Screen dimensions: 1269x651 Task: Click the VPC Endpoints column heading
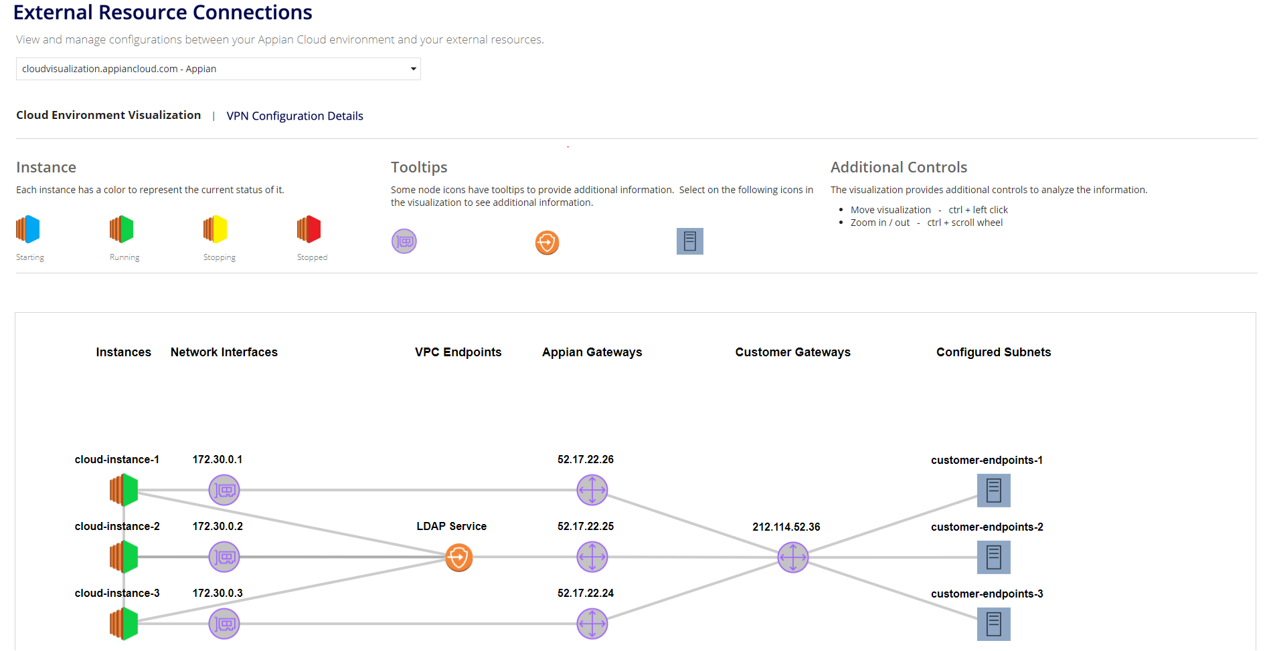click(458, 352)
